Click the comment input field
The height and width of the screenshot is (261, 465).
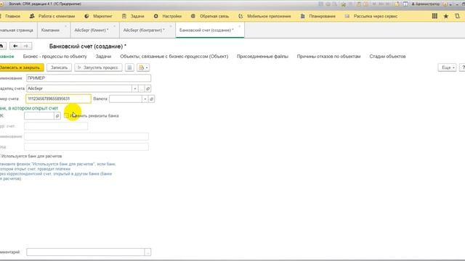86,252
